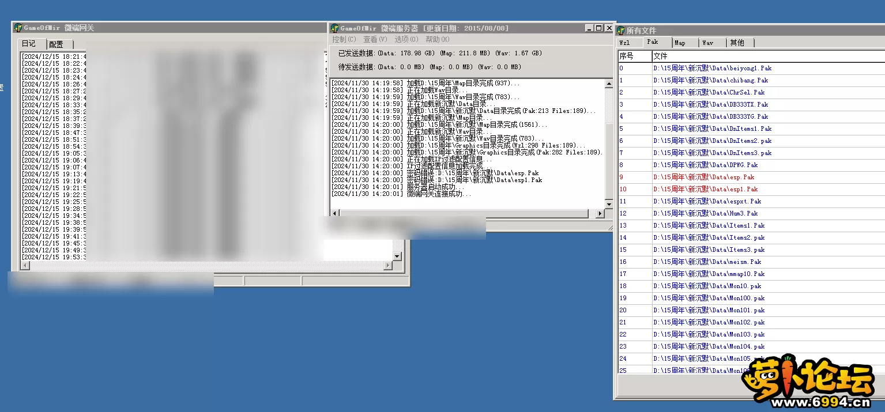Select file row DnItems3.pak
Screen dimensions: 885x412
(x=751, y=153)
